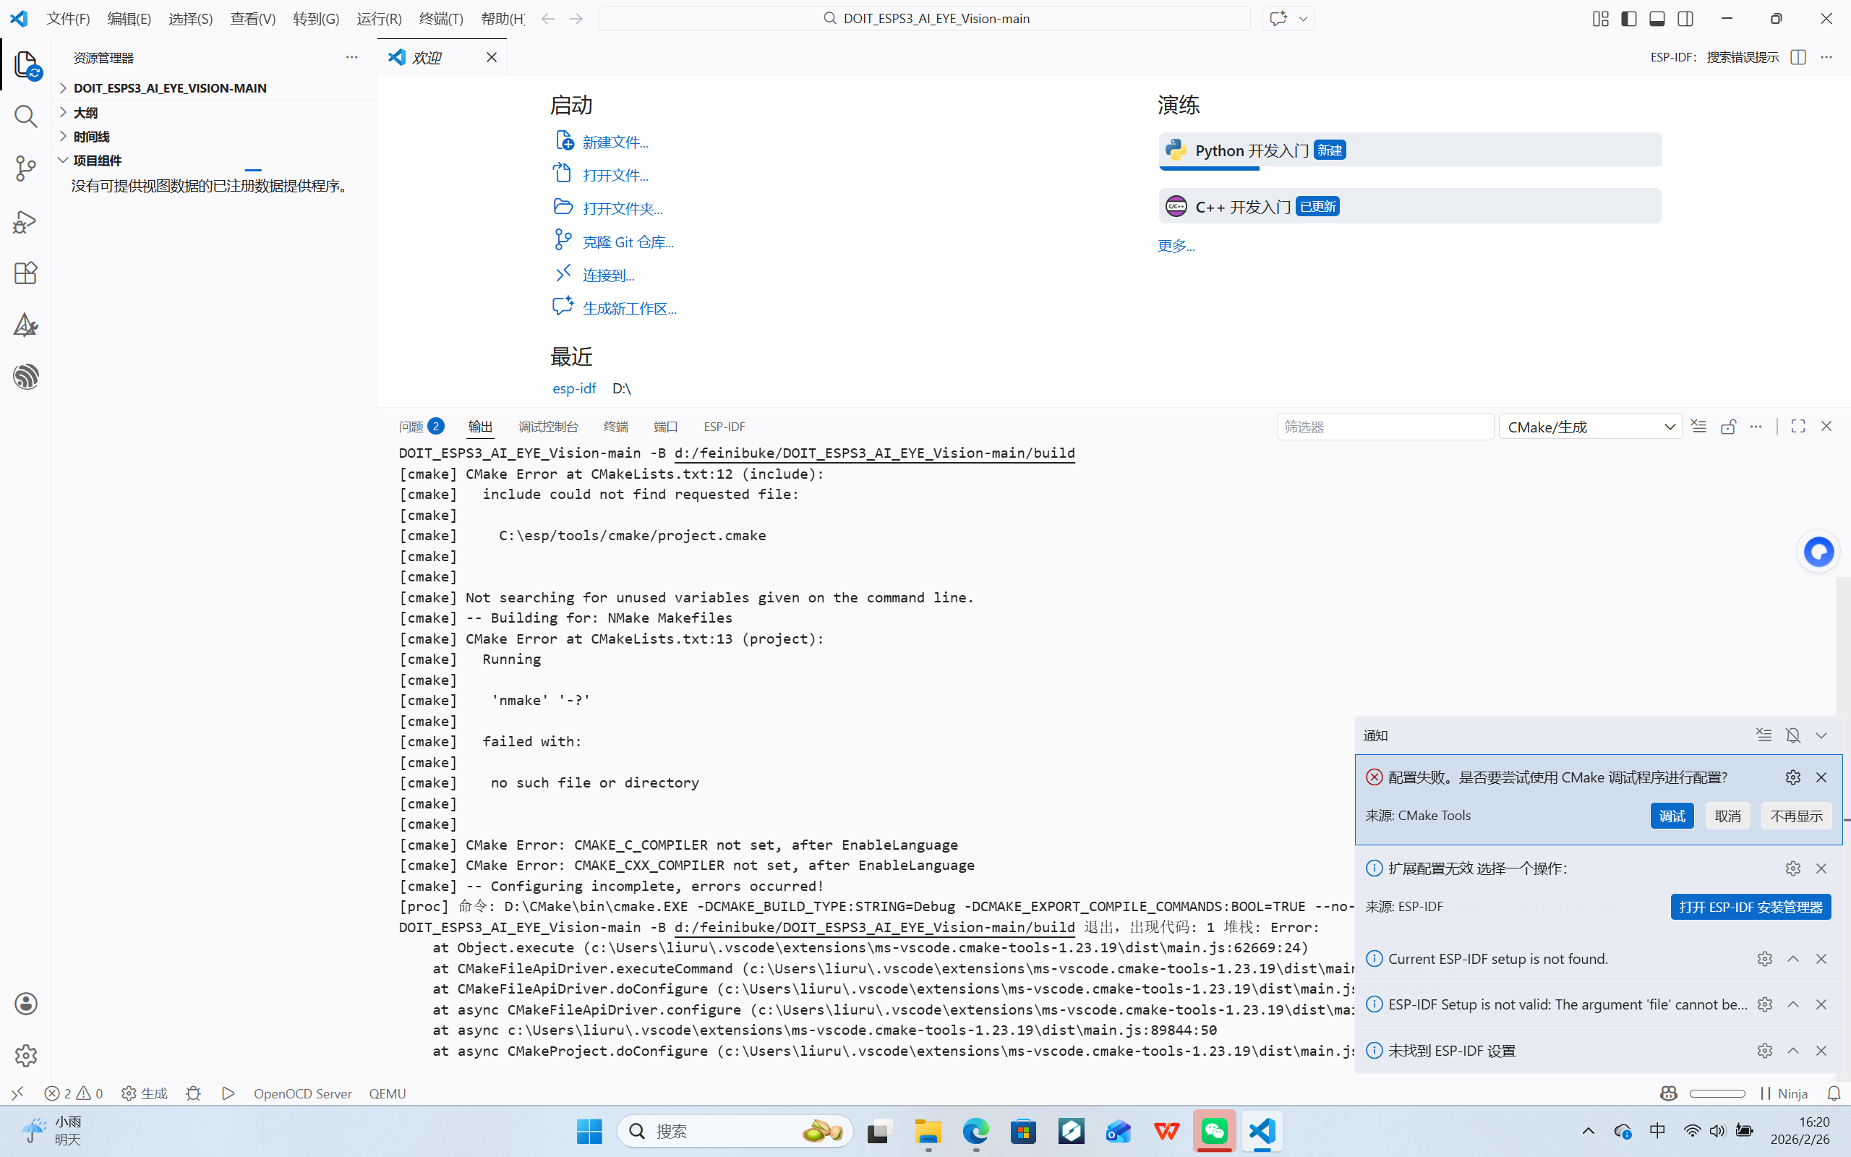Open the CMake Tools sidebar icon
Screen dimensions: 1851x1157
26,325
